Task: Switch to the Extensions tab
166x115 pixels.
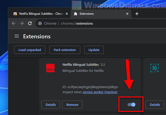Action: click(x=101, y=14)
